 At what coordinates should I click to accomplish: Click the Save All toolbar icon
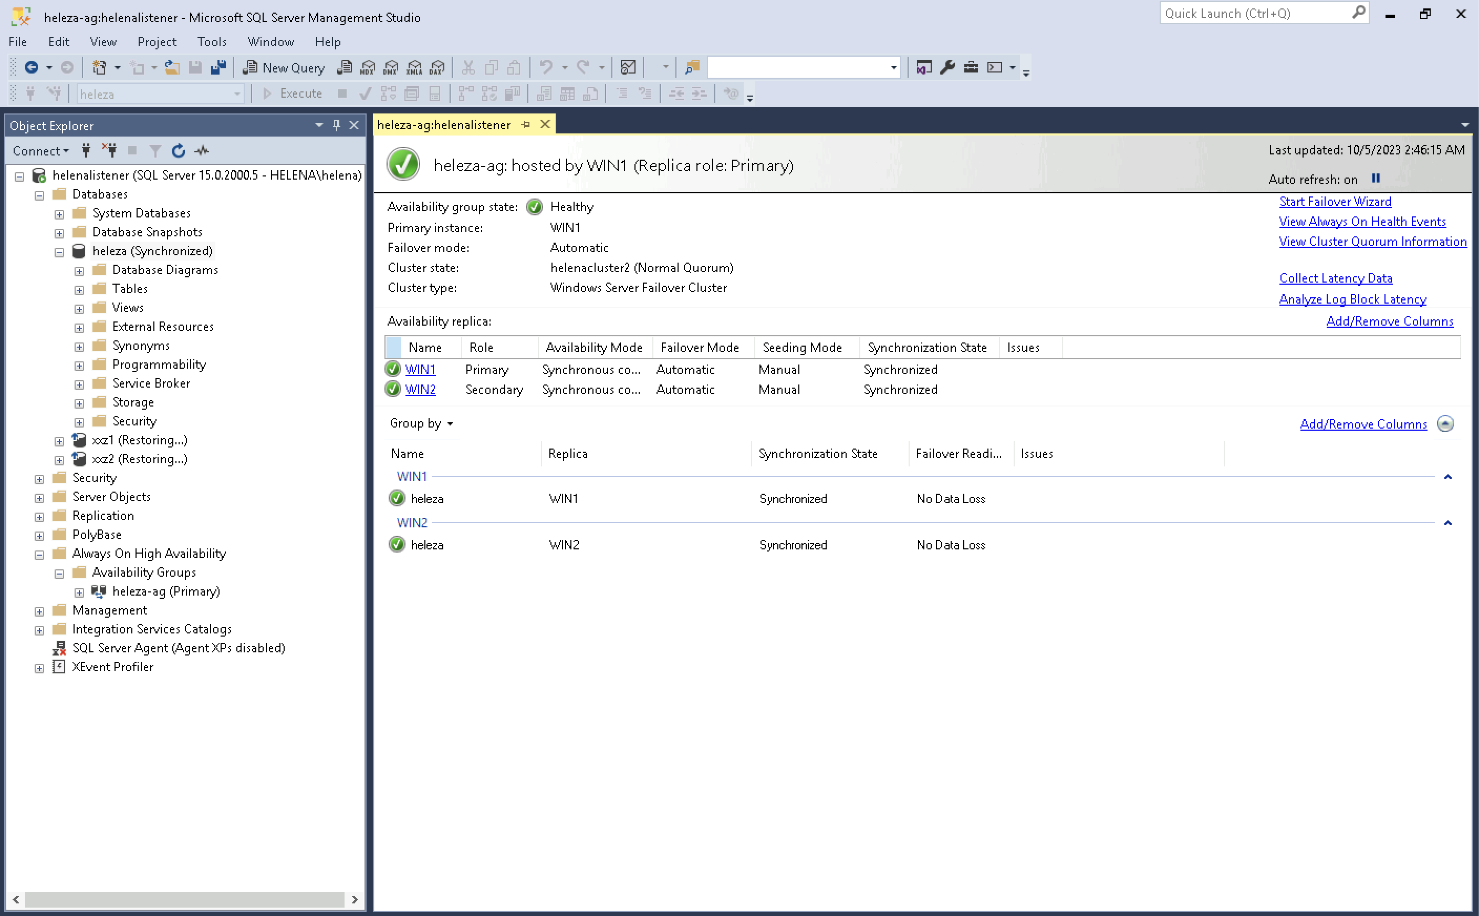click(x=218, y=68)
